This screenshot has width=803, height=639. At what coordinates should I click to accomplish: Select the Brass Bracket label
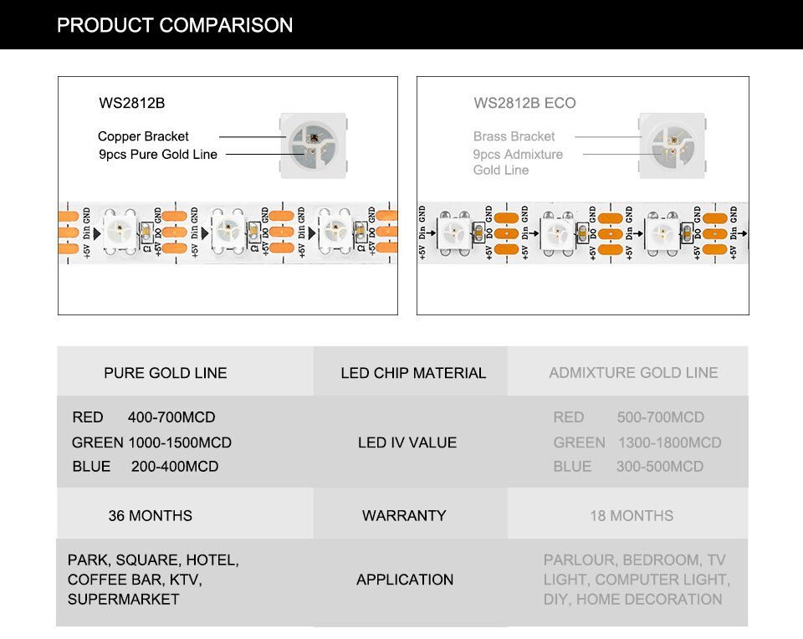click(x=514, y=136)
